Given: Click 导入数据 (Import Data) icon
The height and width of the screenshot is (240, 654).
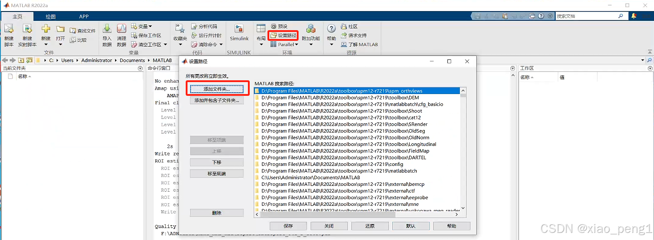Looking at the screenshot, I should 107,29.
